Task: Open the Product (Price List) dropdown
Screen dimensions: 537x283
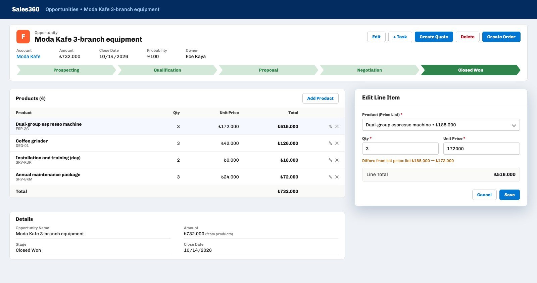Action: pos(441,125)
